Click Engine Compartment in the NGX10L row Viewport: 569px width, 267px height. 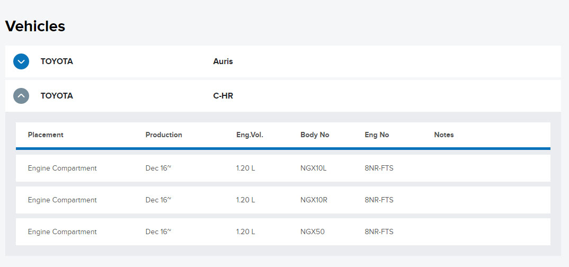(x=63, y=168)
